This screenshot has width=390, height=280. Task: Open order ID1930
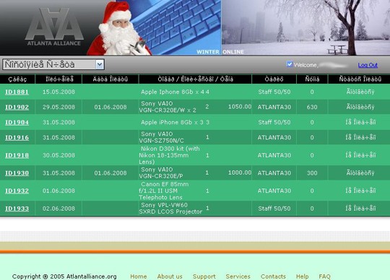[x=17, y=173]
